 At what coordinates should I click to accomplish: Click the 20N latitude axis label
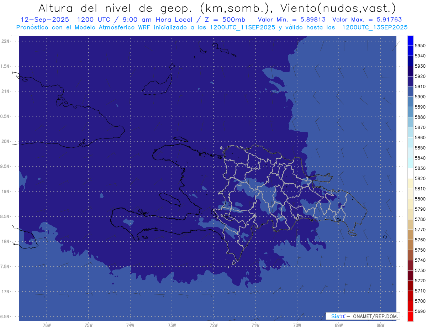(x=6, y=141)
